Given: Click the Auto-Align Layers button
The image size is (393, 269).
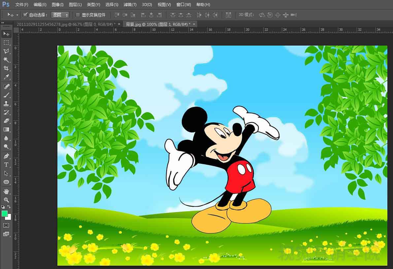Looking at the screenshot, I should [x=228, y=15].
